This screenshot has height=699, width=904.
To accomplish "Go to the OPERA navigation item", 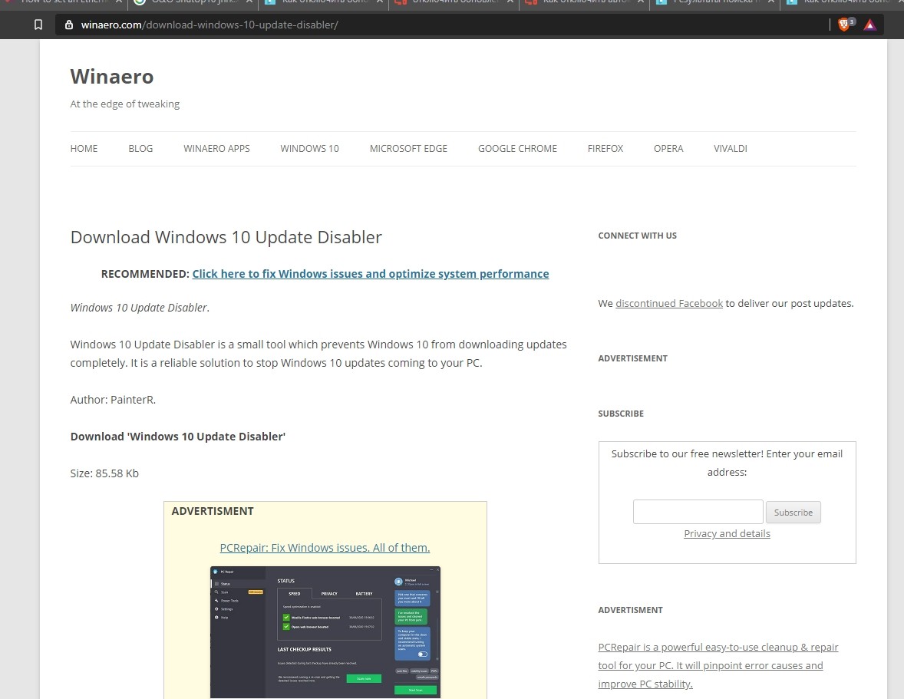I will [668, 149].
